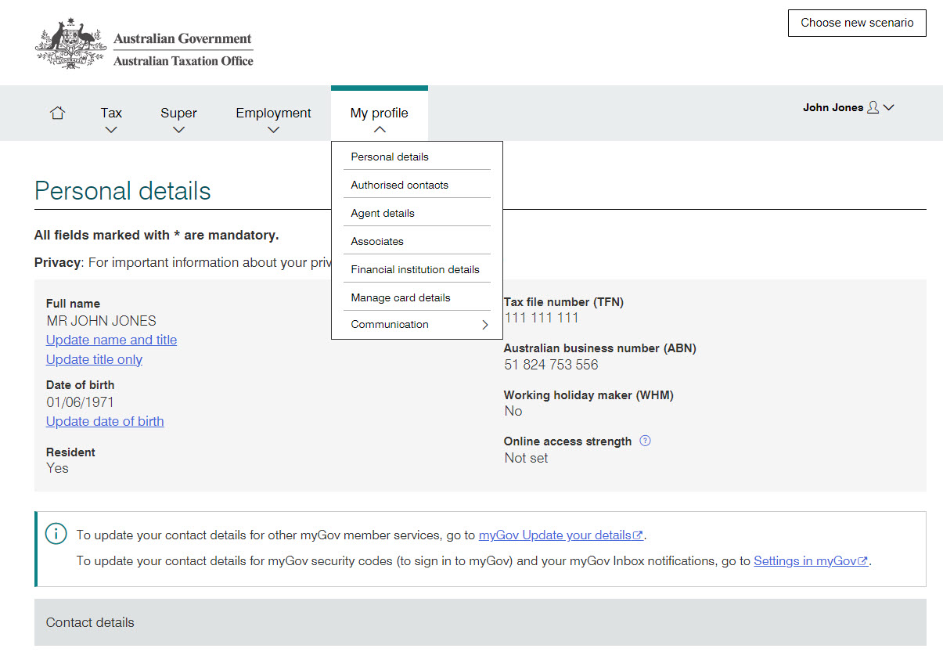Click the home icon in navigation bar

[57, 113]
